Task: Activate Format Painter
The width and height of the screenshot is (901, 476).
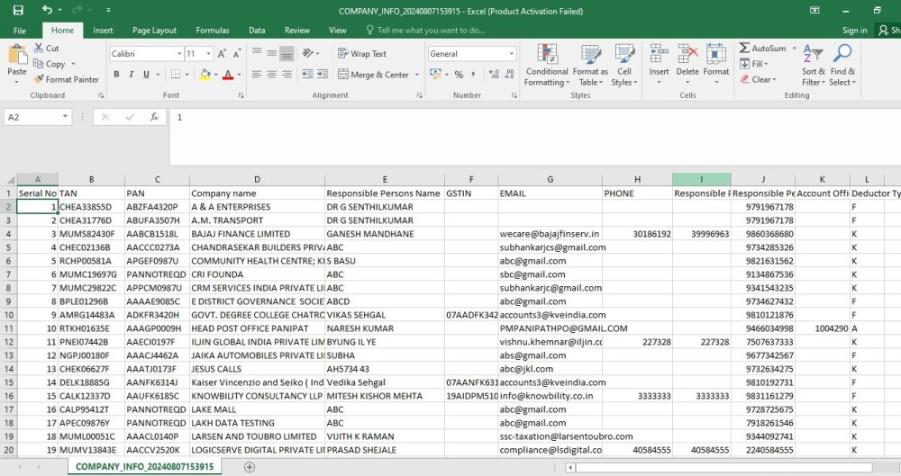Action: [66, 79]
